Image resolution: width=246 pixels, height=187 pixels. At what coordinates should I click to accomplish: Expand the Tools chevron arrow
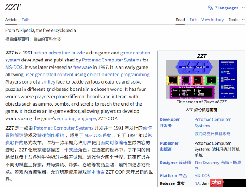click(x=243, y=20)
